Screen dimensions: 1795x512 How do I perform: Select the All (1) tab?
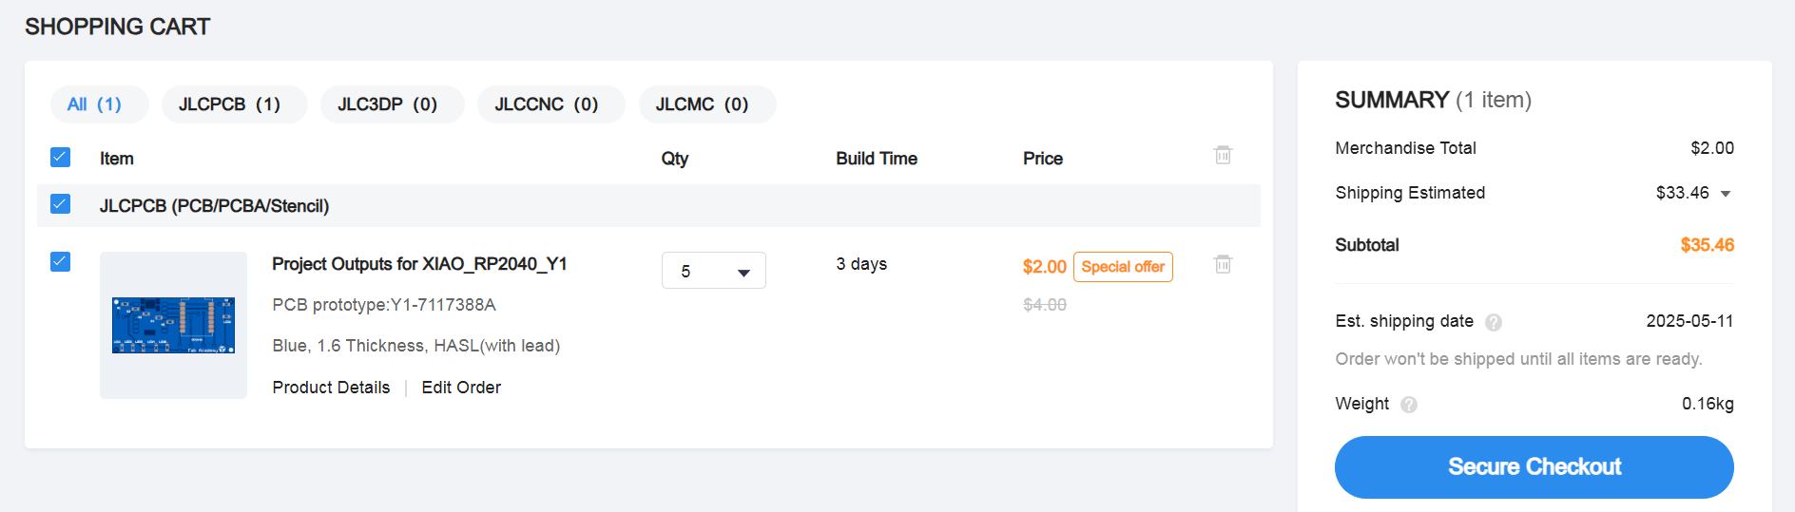[95, 104]
